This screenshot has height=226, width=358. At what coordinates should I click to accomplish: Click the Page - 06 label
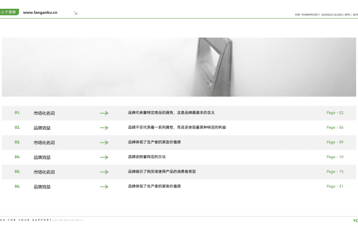pos(335,127)
